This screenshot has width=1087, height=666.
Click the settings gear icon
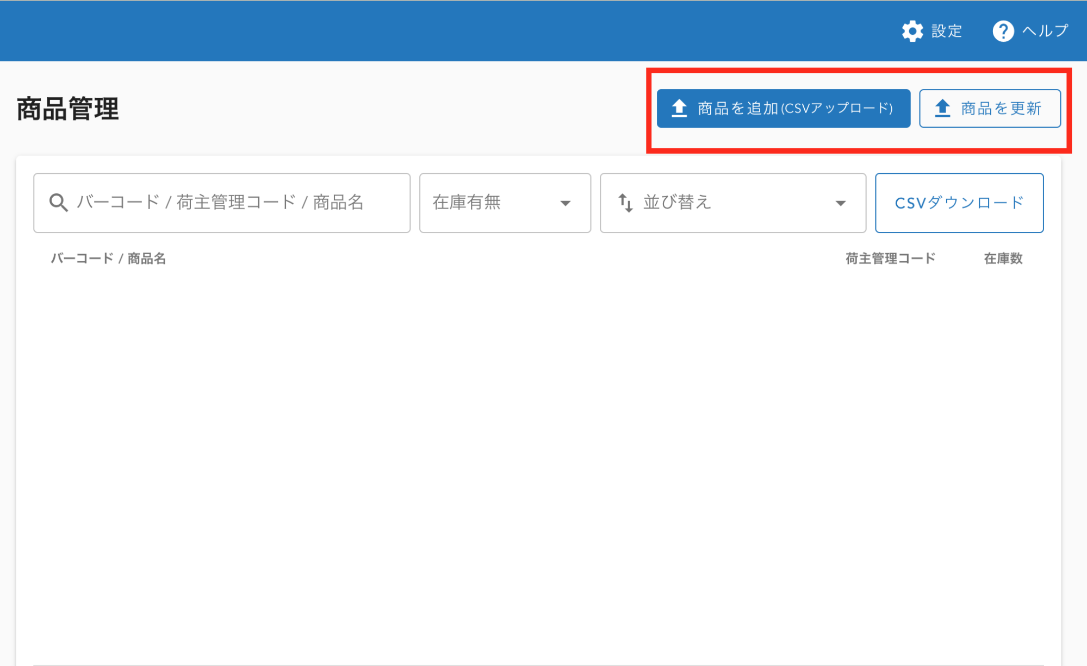click(x=912, y=31)
